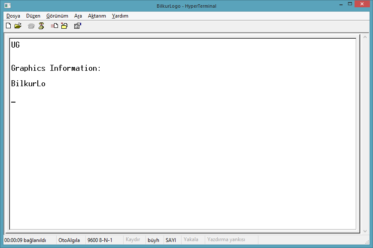Screen dimensions: 373x248
Task: Open the Properties toolbar icon
Action: (x=78, y=26)
